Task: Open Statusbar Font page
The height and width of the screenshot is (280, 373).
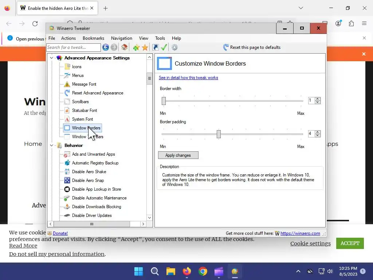Action: 85,110
